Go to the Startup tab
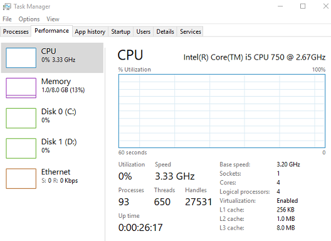The width and height of the screenshot is (331, 241). (x=121, y=31)
